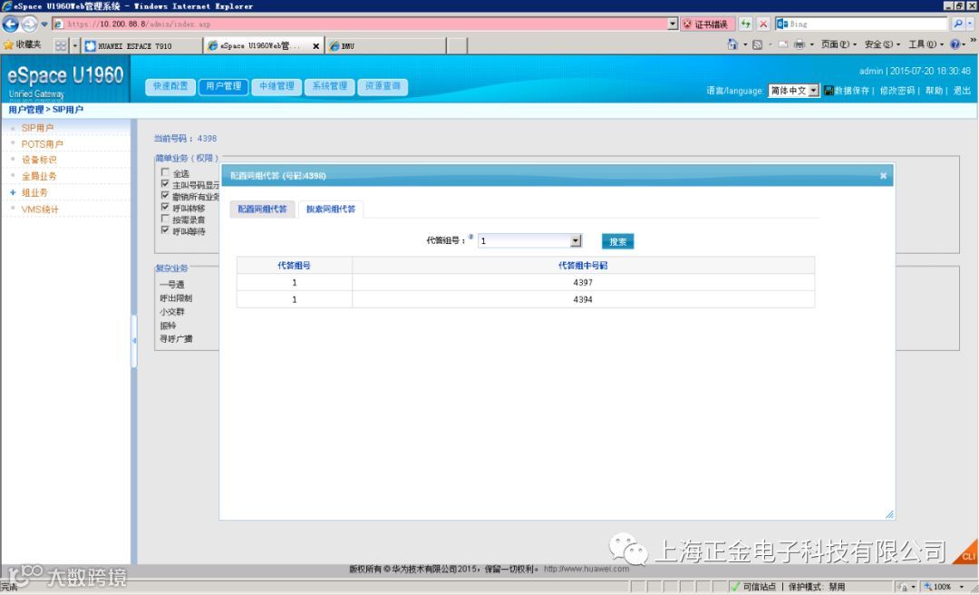Viewport: 979px width, 595px height.
Task: Click the 搜索 search button
Action: tap(617, 241)
